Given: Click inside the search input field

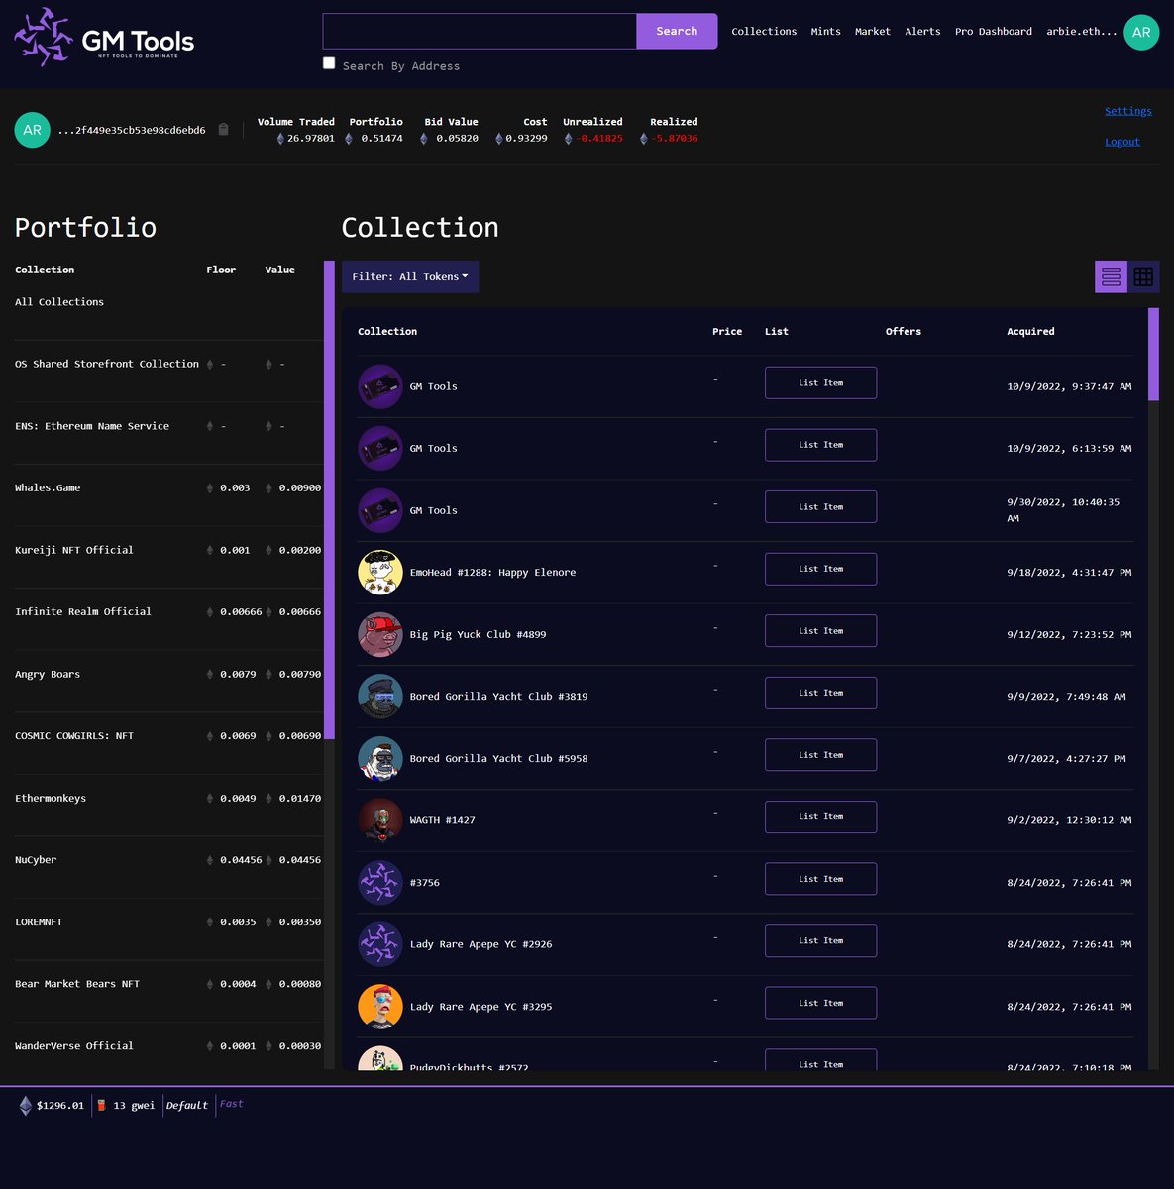Looking at the screenshot, I should click(479, 31).
